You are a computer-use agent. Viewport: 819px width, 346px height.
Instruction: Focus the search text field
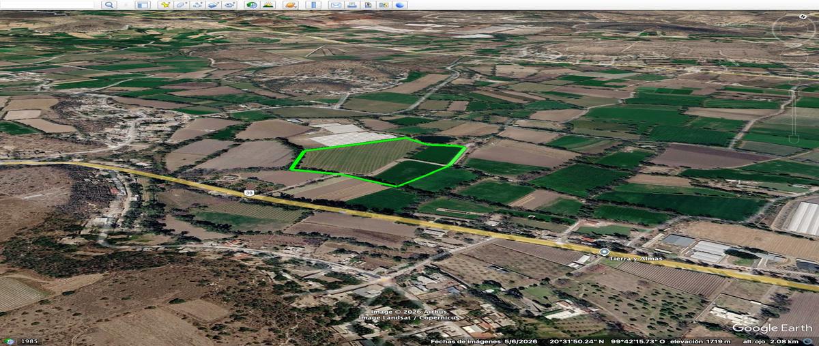[46, 5]
